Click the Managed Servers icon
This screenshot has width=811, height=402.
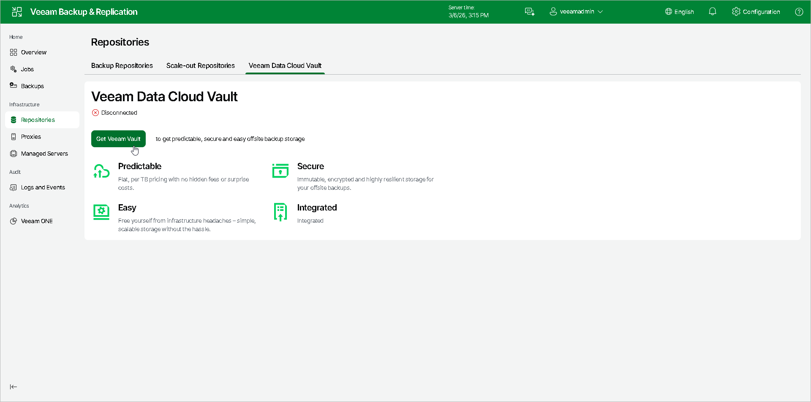coord(14,154)
